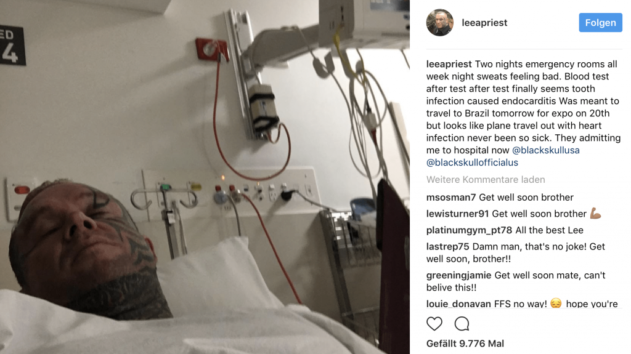The height and width of the screenshot is (354, 631).
Task: Open the leeapriest username in header
Action: (484, 23)
